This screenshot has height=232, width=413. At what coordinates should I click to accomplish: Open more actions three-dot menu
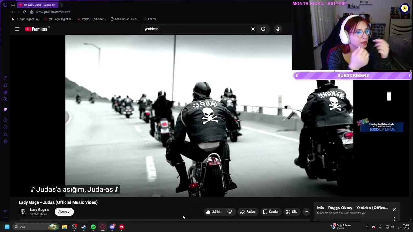(306, 212)
